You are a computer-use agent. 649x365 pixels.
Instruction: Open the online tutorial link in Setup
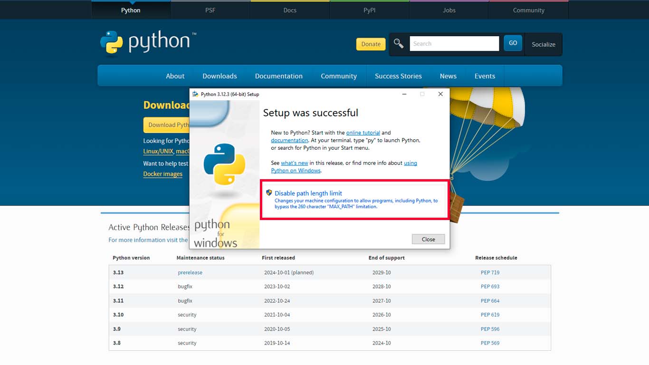pyautogui.click(x=363, y=133)
